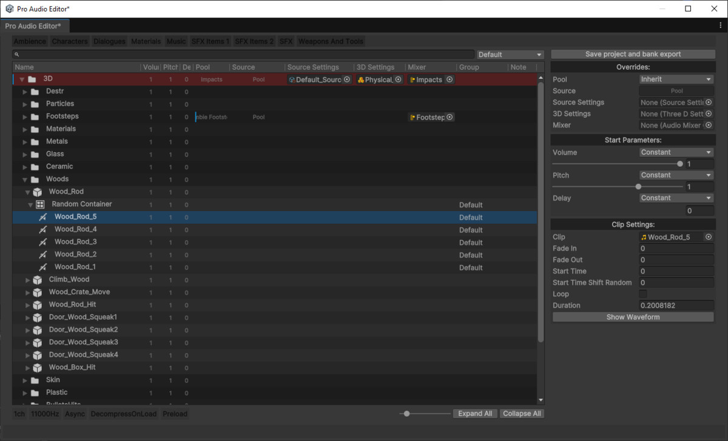Click the search field above the Name column

click(x=243, y=55)
